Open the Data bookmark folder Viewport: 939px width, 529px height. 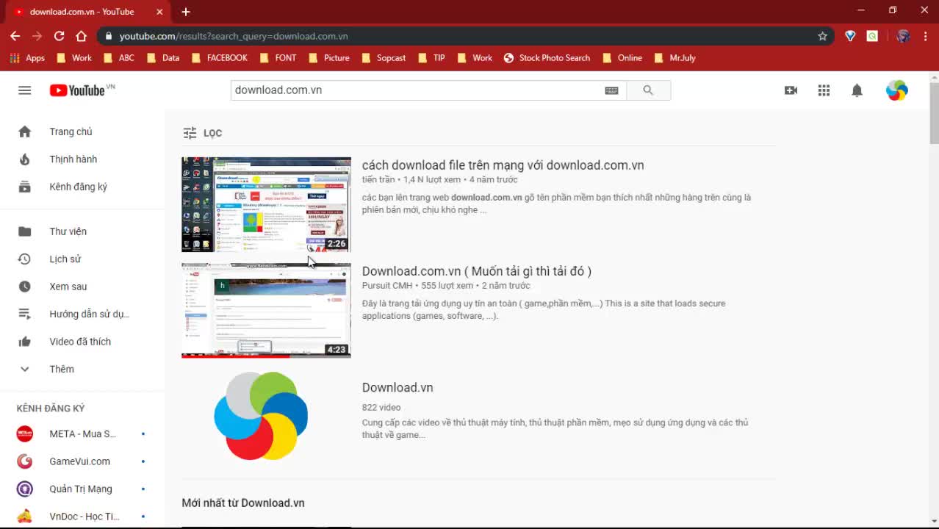pos(163,58)
